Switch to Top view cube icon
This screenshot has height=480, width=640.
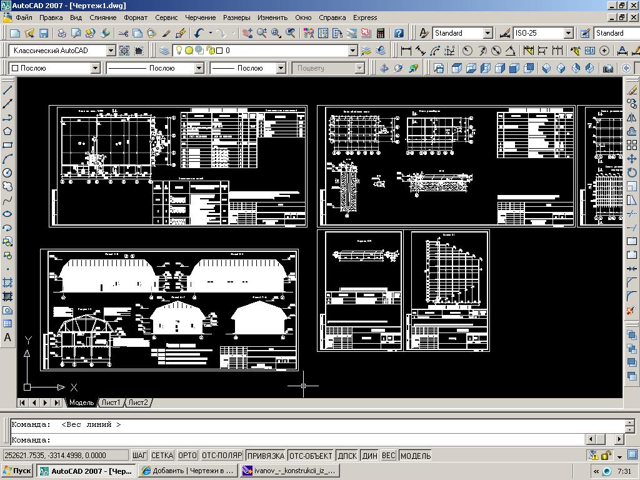pyautogui.click(x=457, y=68)
